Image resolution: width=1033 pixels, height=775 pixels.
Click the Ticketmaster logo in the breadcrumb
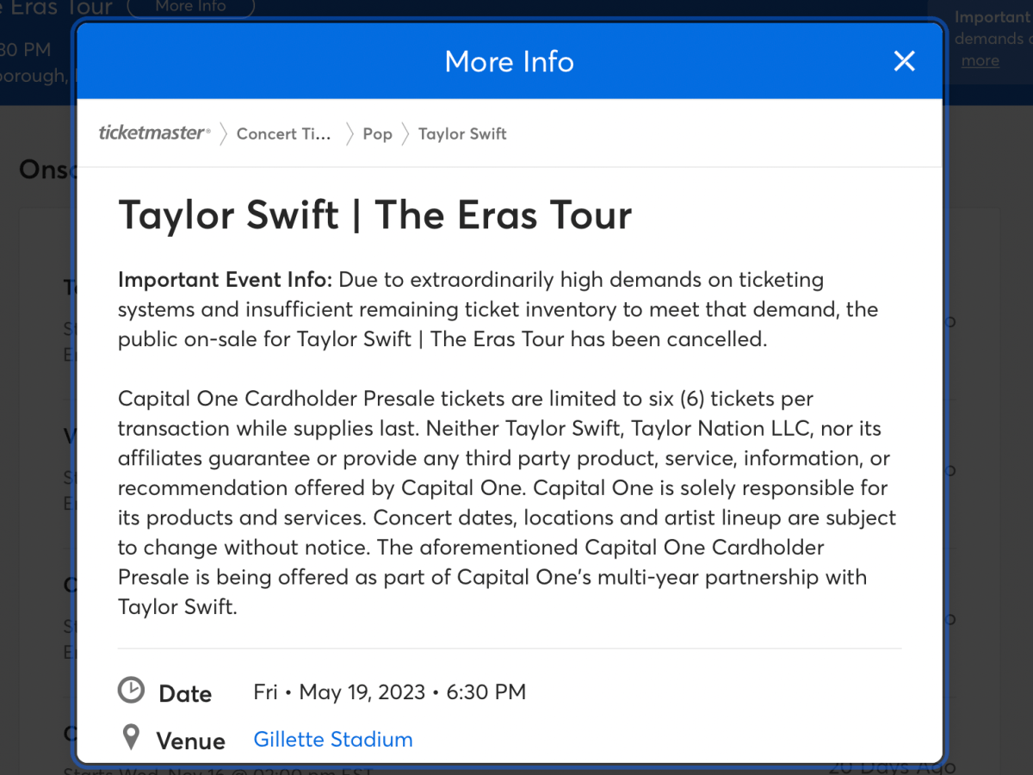tap(154, 133)
